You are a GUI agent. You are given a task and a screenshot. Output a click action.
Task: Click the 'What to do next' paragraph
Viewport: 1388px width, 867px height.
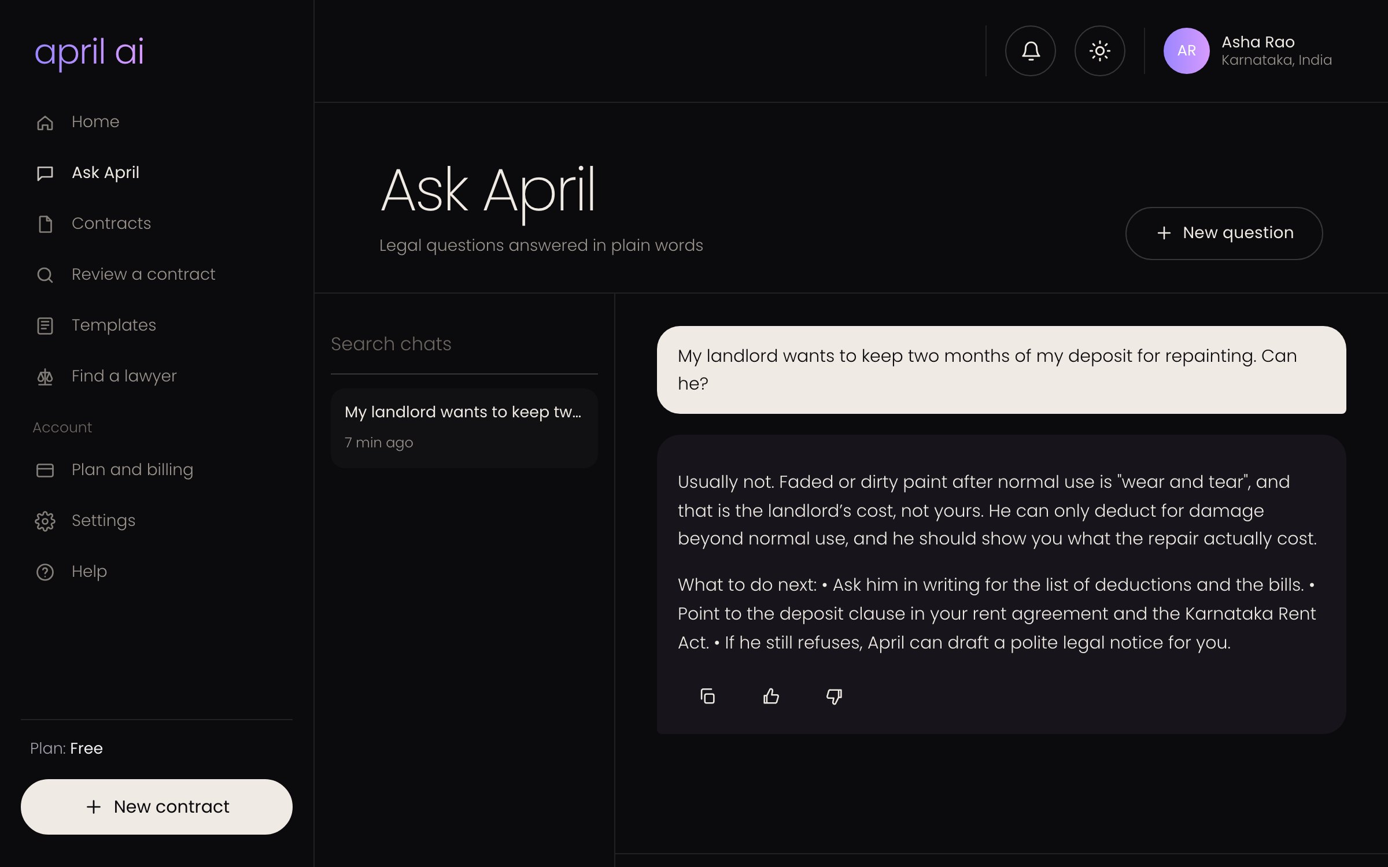pos(998,613)
